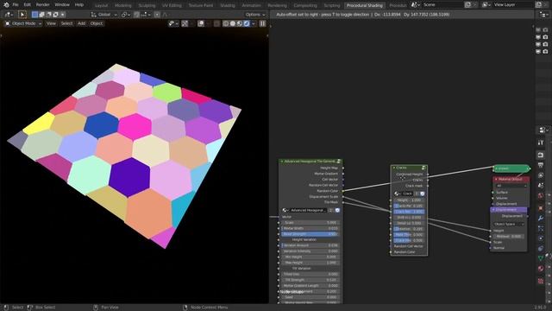Open the Options dropdown in viewport header

pyautogui.click(x=255, y=15)
